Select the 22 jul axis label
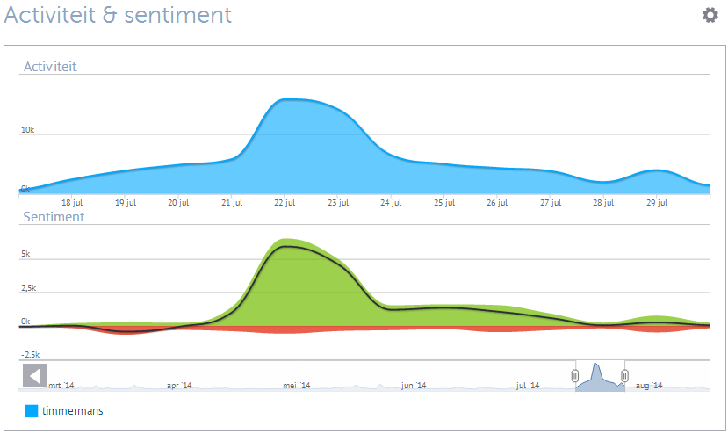Image resolution: width=728 pixels, height=434 pixels. 285,203
